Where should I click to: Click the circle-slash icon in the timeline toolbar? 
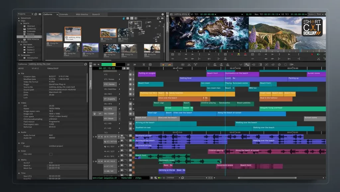(279, 65)
